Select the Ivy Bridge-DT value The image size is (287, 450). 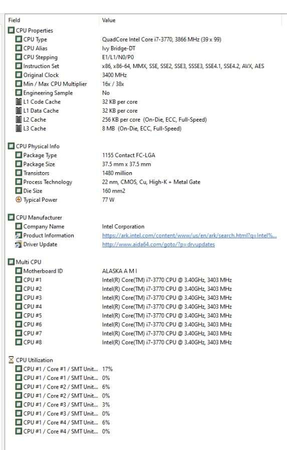coord(119,48)
